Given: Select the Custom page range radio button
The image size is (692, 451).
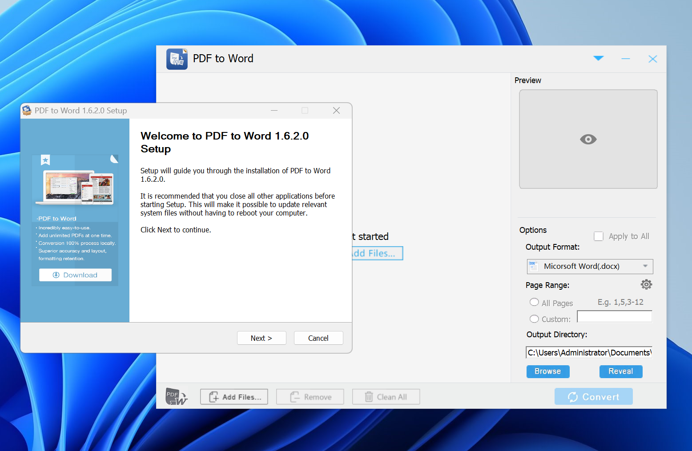Looking at the screenshot, I should tap(534, 319).
